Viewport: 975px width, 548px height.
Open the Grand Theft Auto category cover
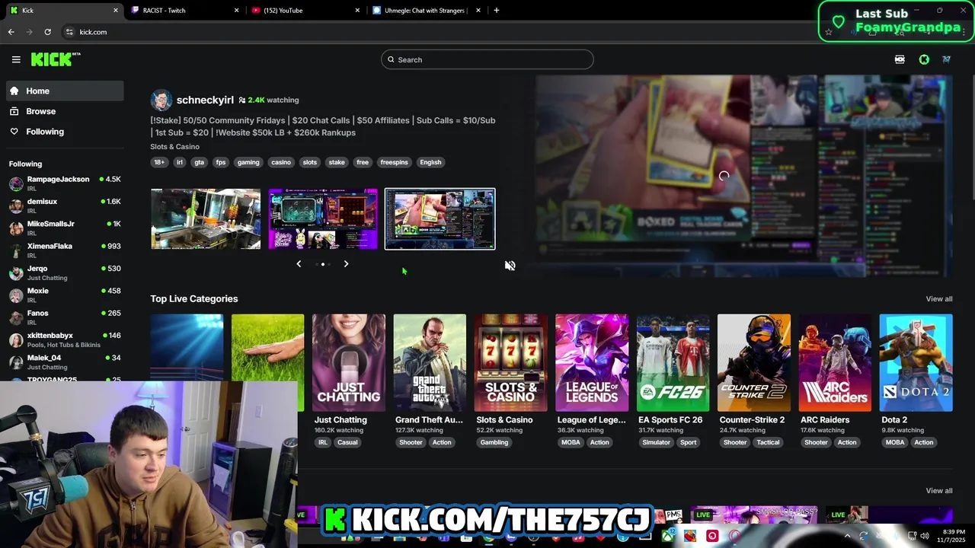[430, 363]
